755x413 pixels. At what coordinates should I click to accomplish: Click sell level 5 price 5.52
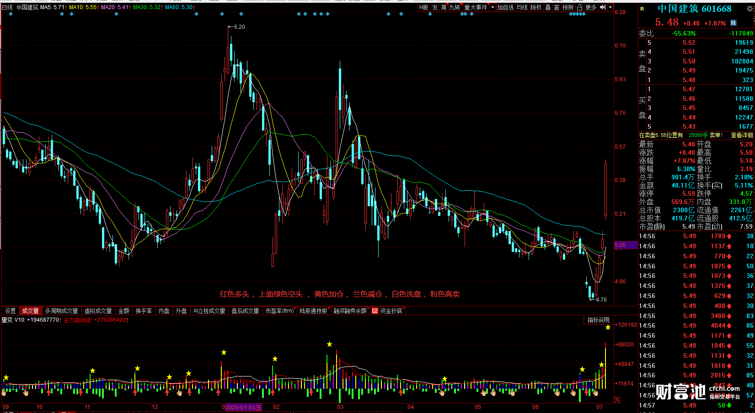pos(689,42)
